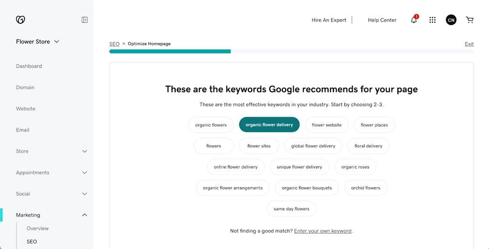Open Appointments section in sidebar
The width and height of the screenshot is (489, 249).
coord(33,172)
